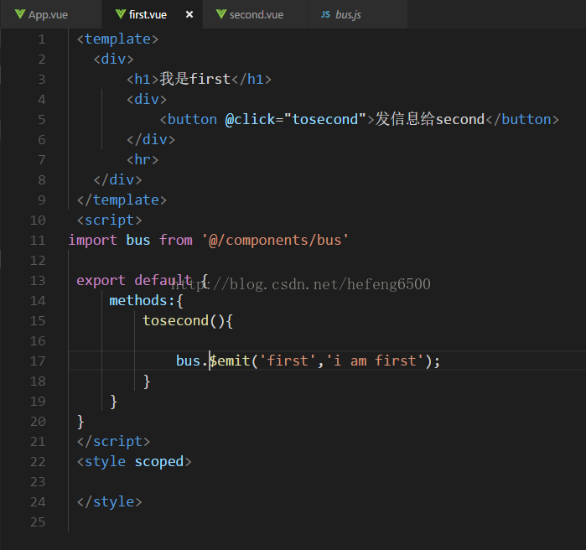Viewport: 586px width, 550px height.
Task: Open the second.vue tab
Action: (x=256, y=14)
